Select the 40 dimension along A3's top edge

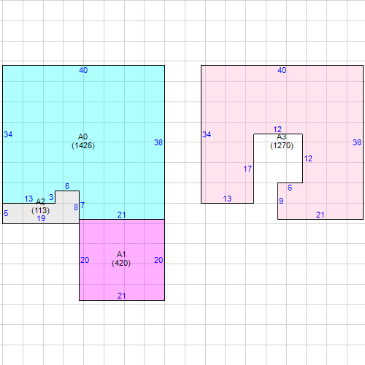tap(282, 70)
